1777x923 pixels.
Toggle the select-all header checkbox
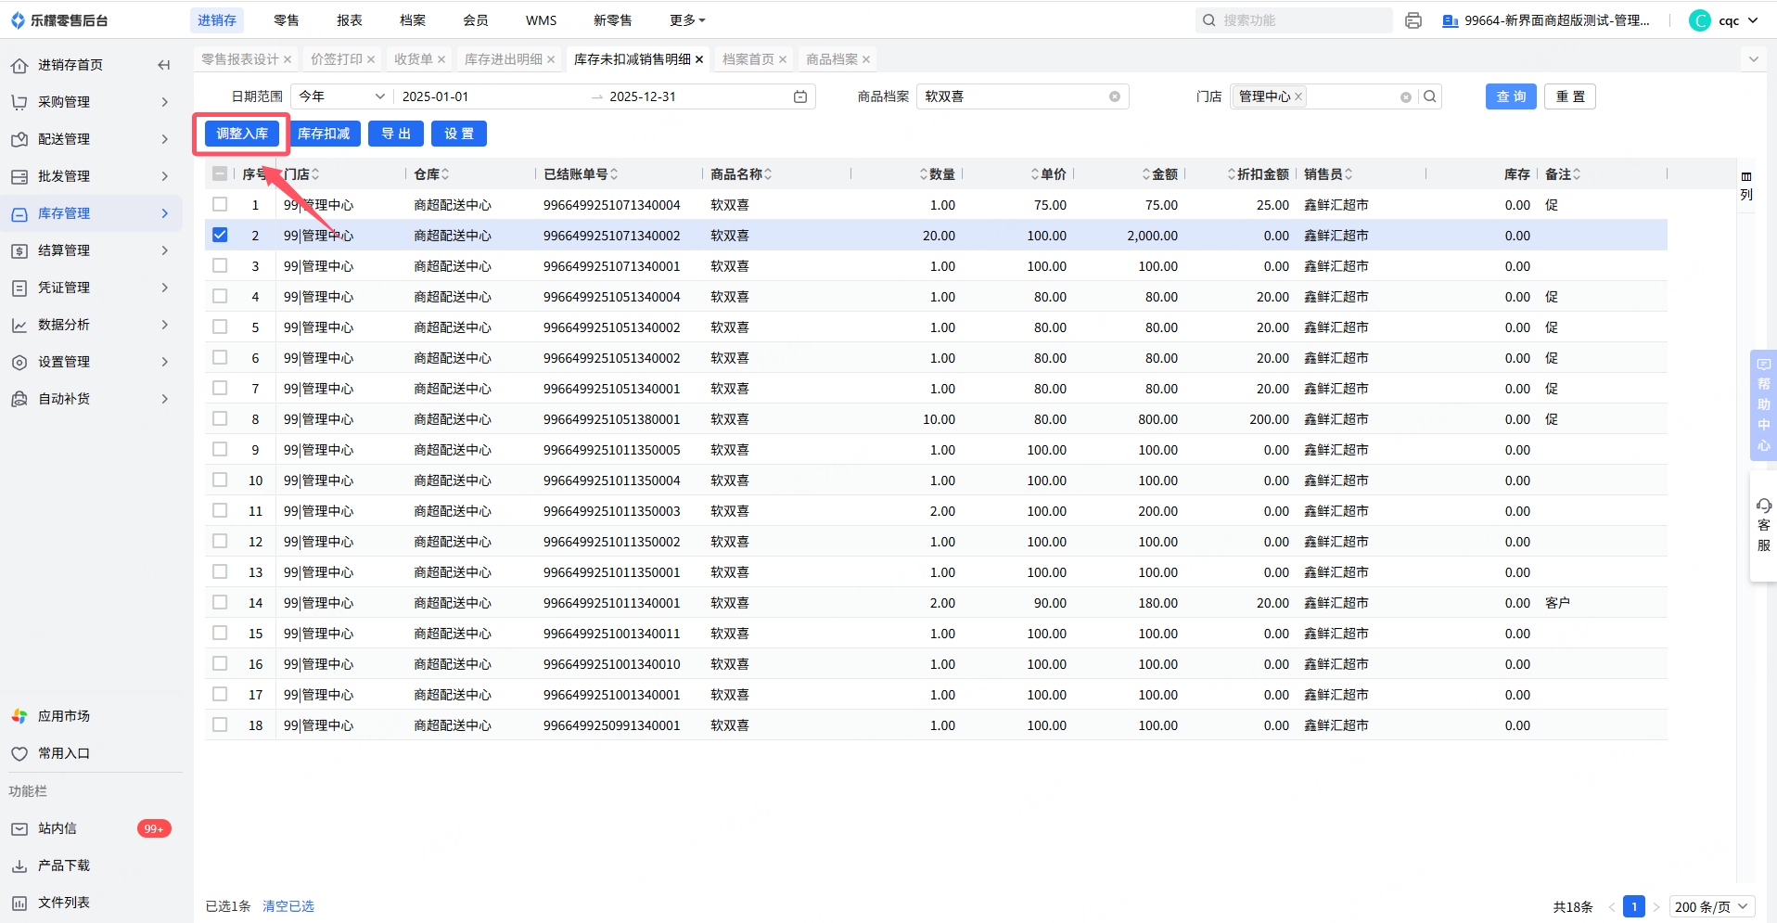click(x=220, y=173)
